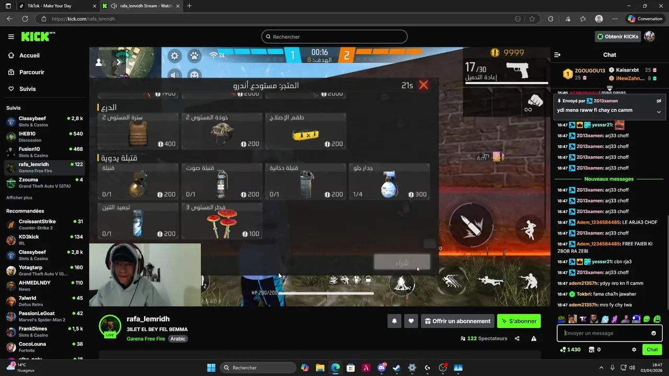Hide the pinned message with the eye-slash icon

(659, 101)
